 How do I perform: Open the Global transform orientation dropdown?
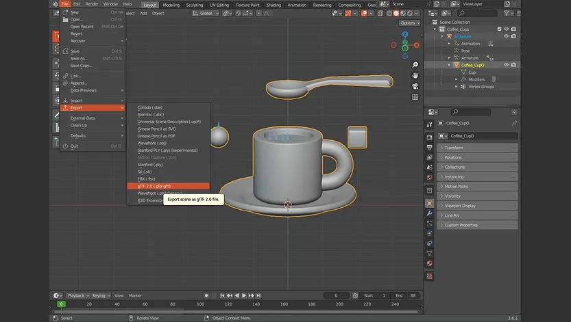pyautogui.click(x=206, y=14)
